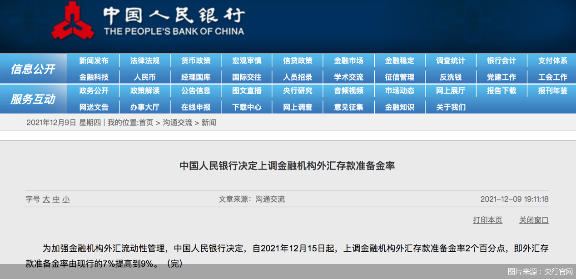Viewport: 576px width, 279px height.
Task: Click the date text 2021年12月9日 星期四
Action: coord(65,123)
